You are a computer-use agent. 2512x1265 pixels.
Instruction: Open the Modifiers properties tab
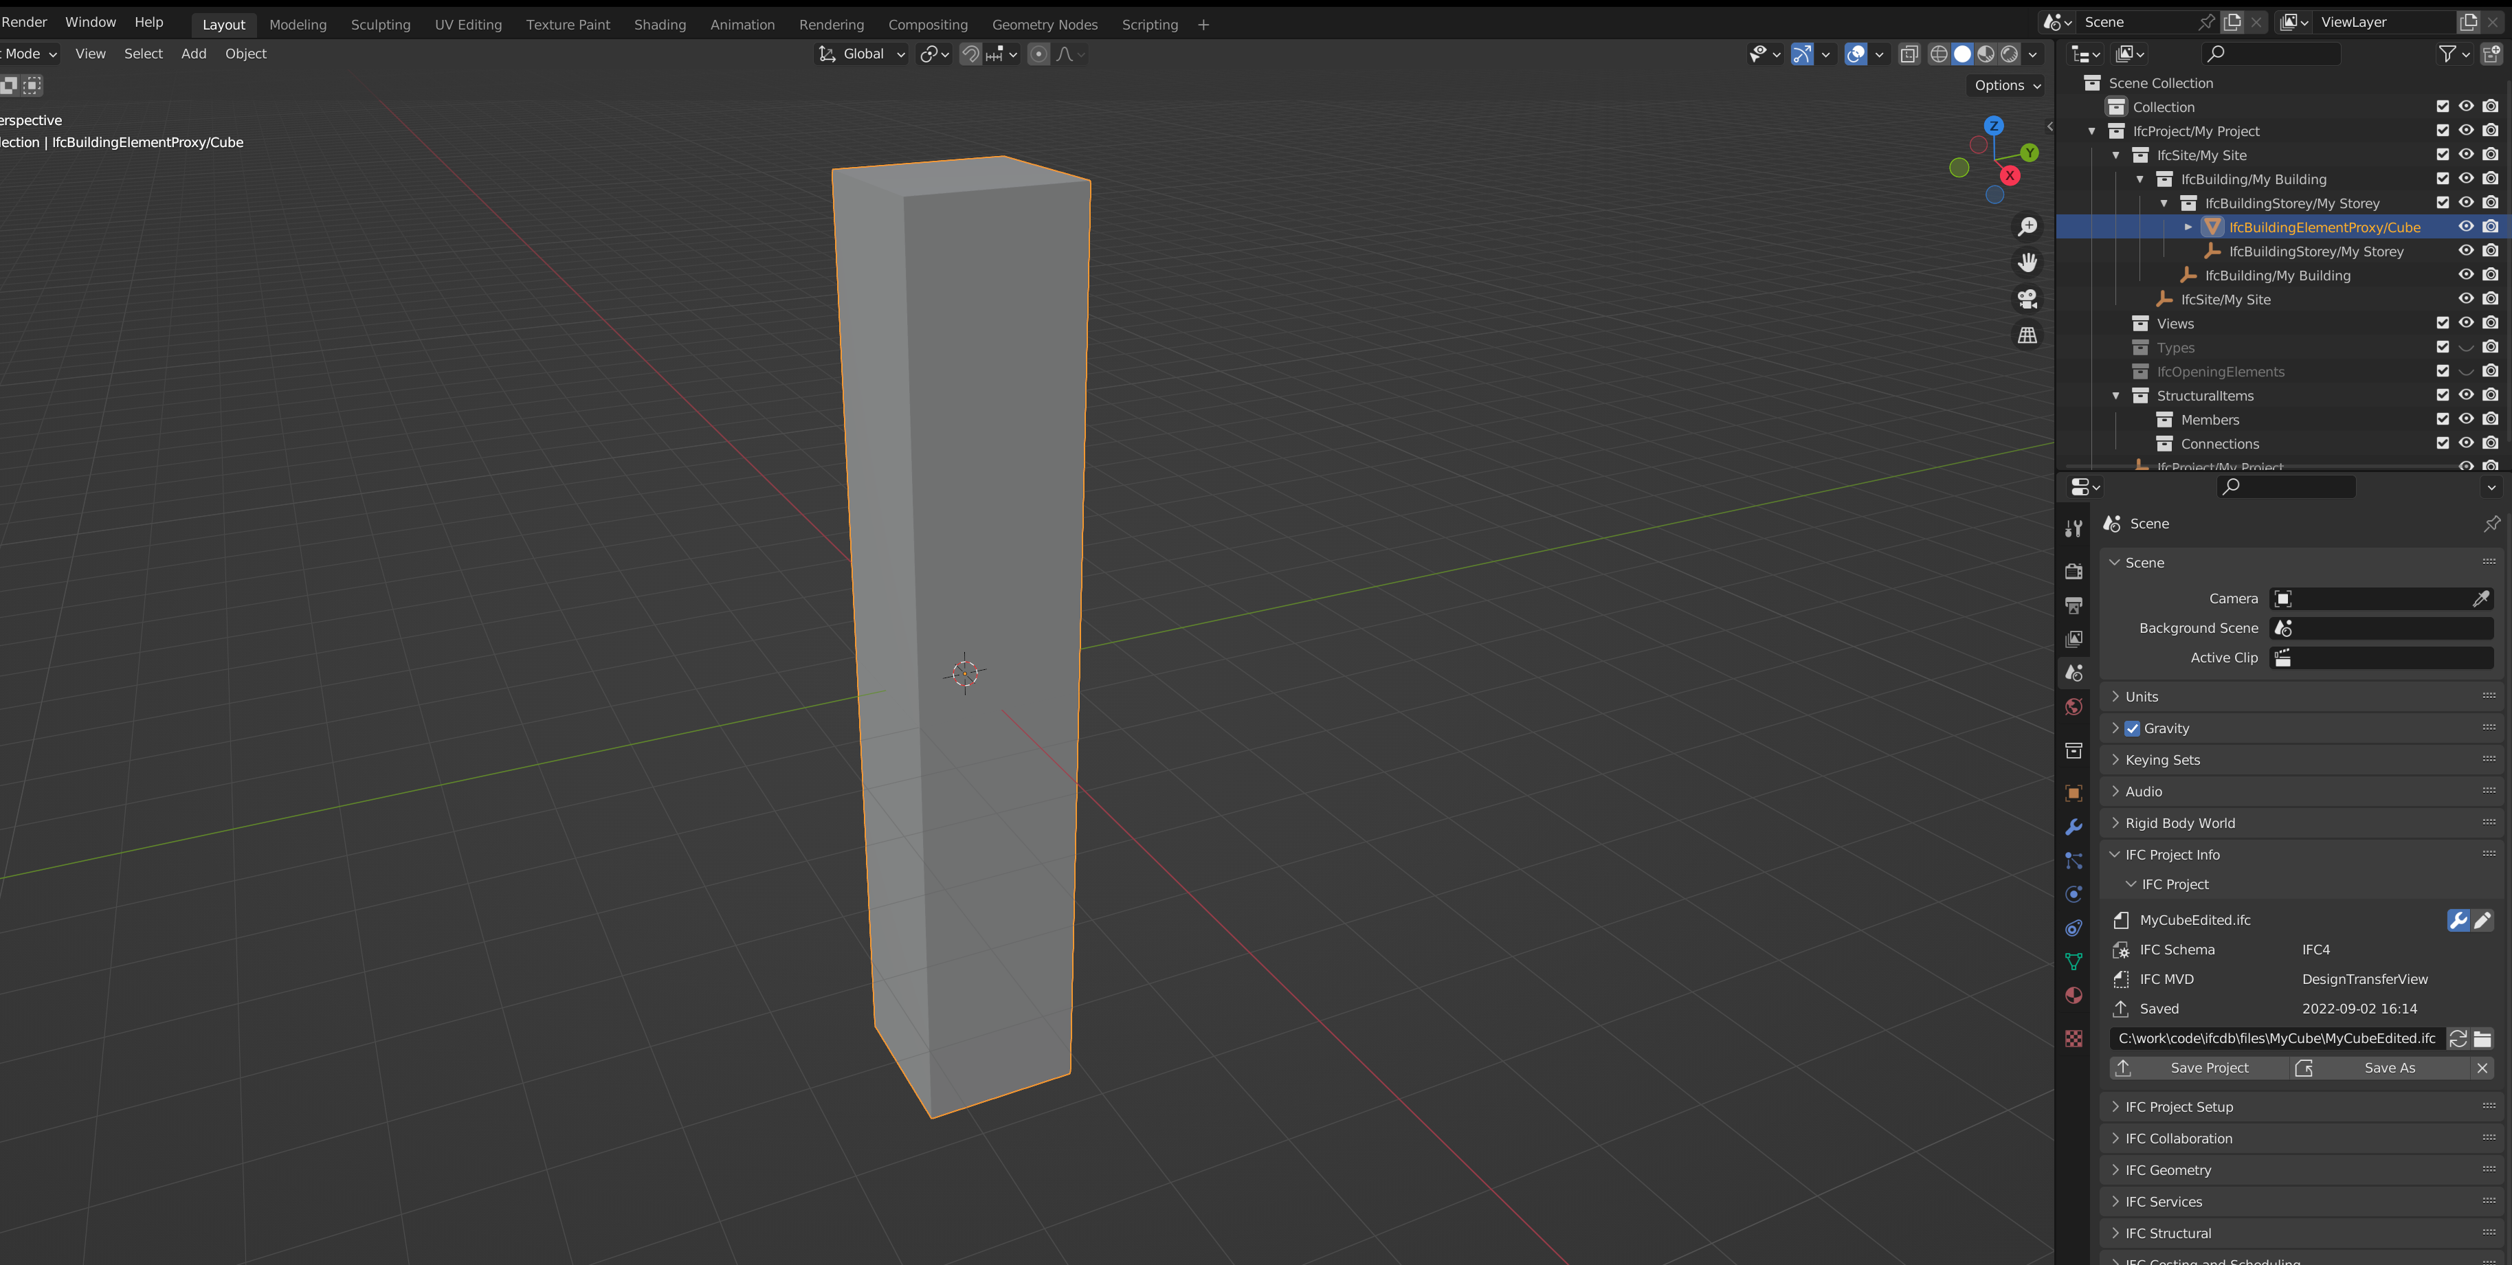click(x=2074, y=827)
